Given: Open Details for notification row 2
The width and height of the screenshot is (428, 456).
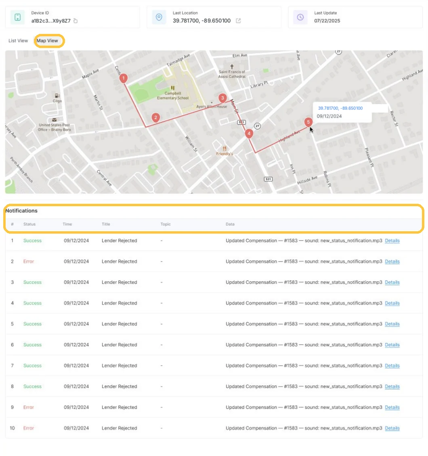Looking at the screenshot, I should click(392, 261).
